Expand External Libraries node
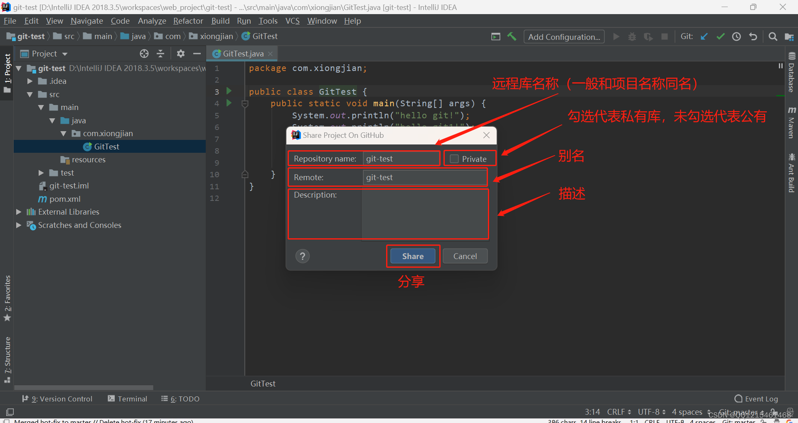This screenshot has width=798, height=423. pos(19,212)
